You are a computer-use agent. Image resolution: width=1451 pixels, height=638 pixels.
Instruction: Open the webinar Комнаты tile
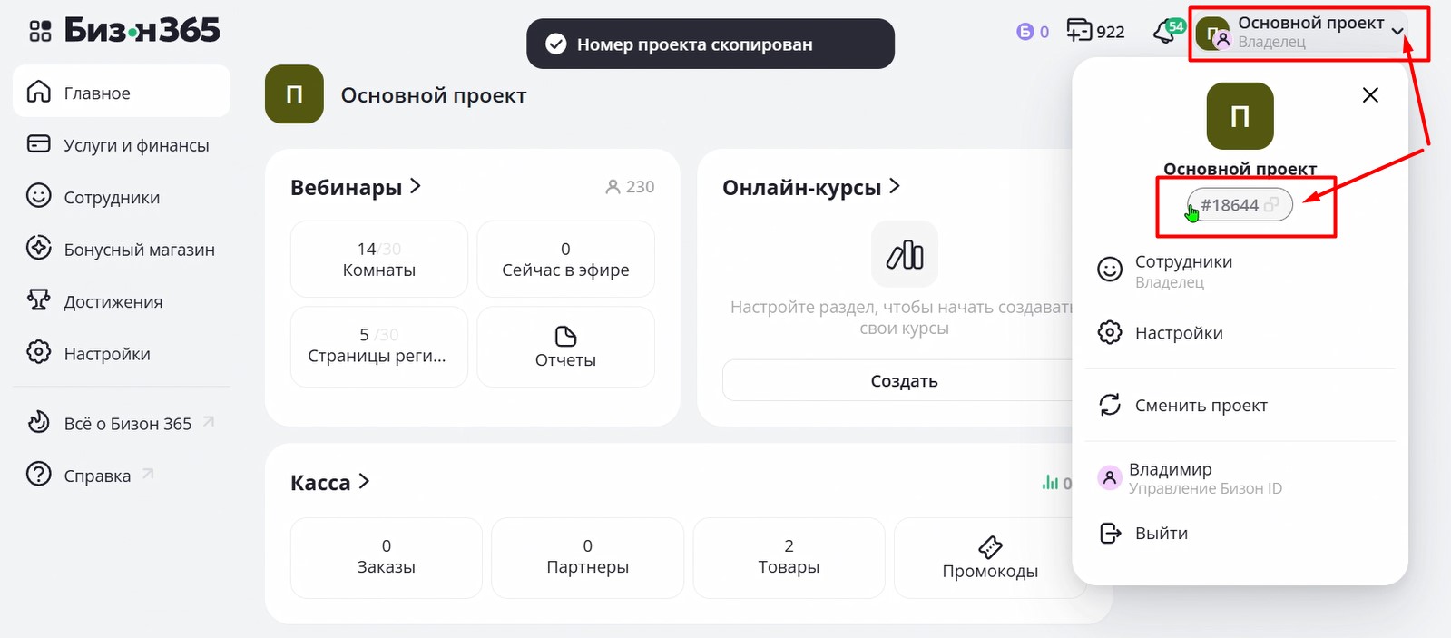coord(379,259)
